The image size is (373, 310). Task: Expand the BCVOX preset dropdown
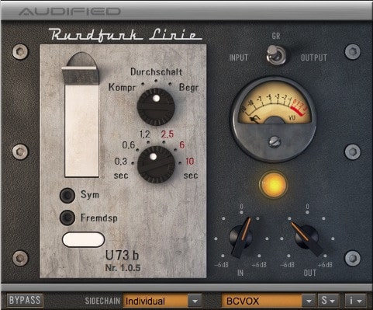point(268,301)
